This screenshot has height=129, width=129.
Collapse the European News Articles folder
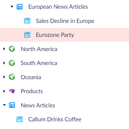(12, 7)
